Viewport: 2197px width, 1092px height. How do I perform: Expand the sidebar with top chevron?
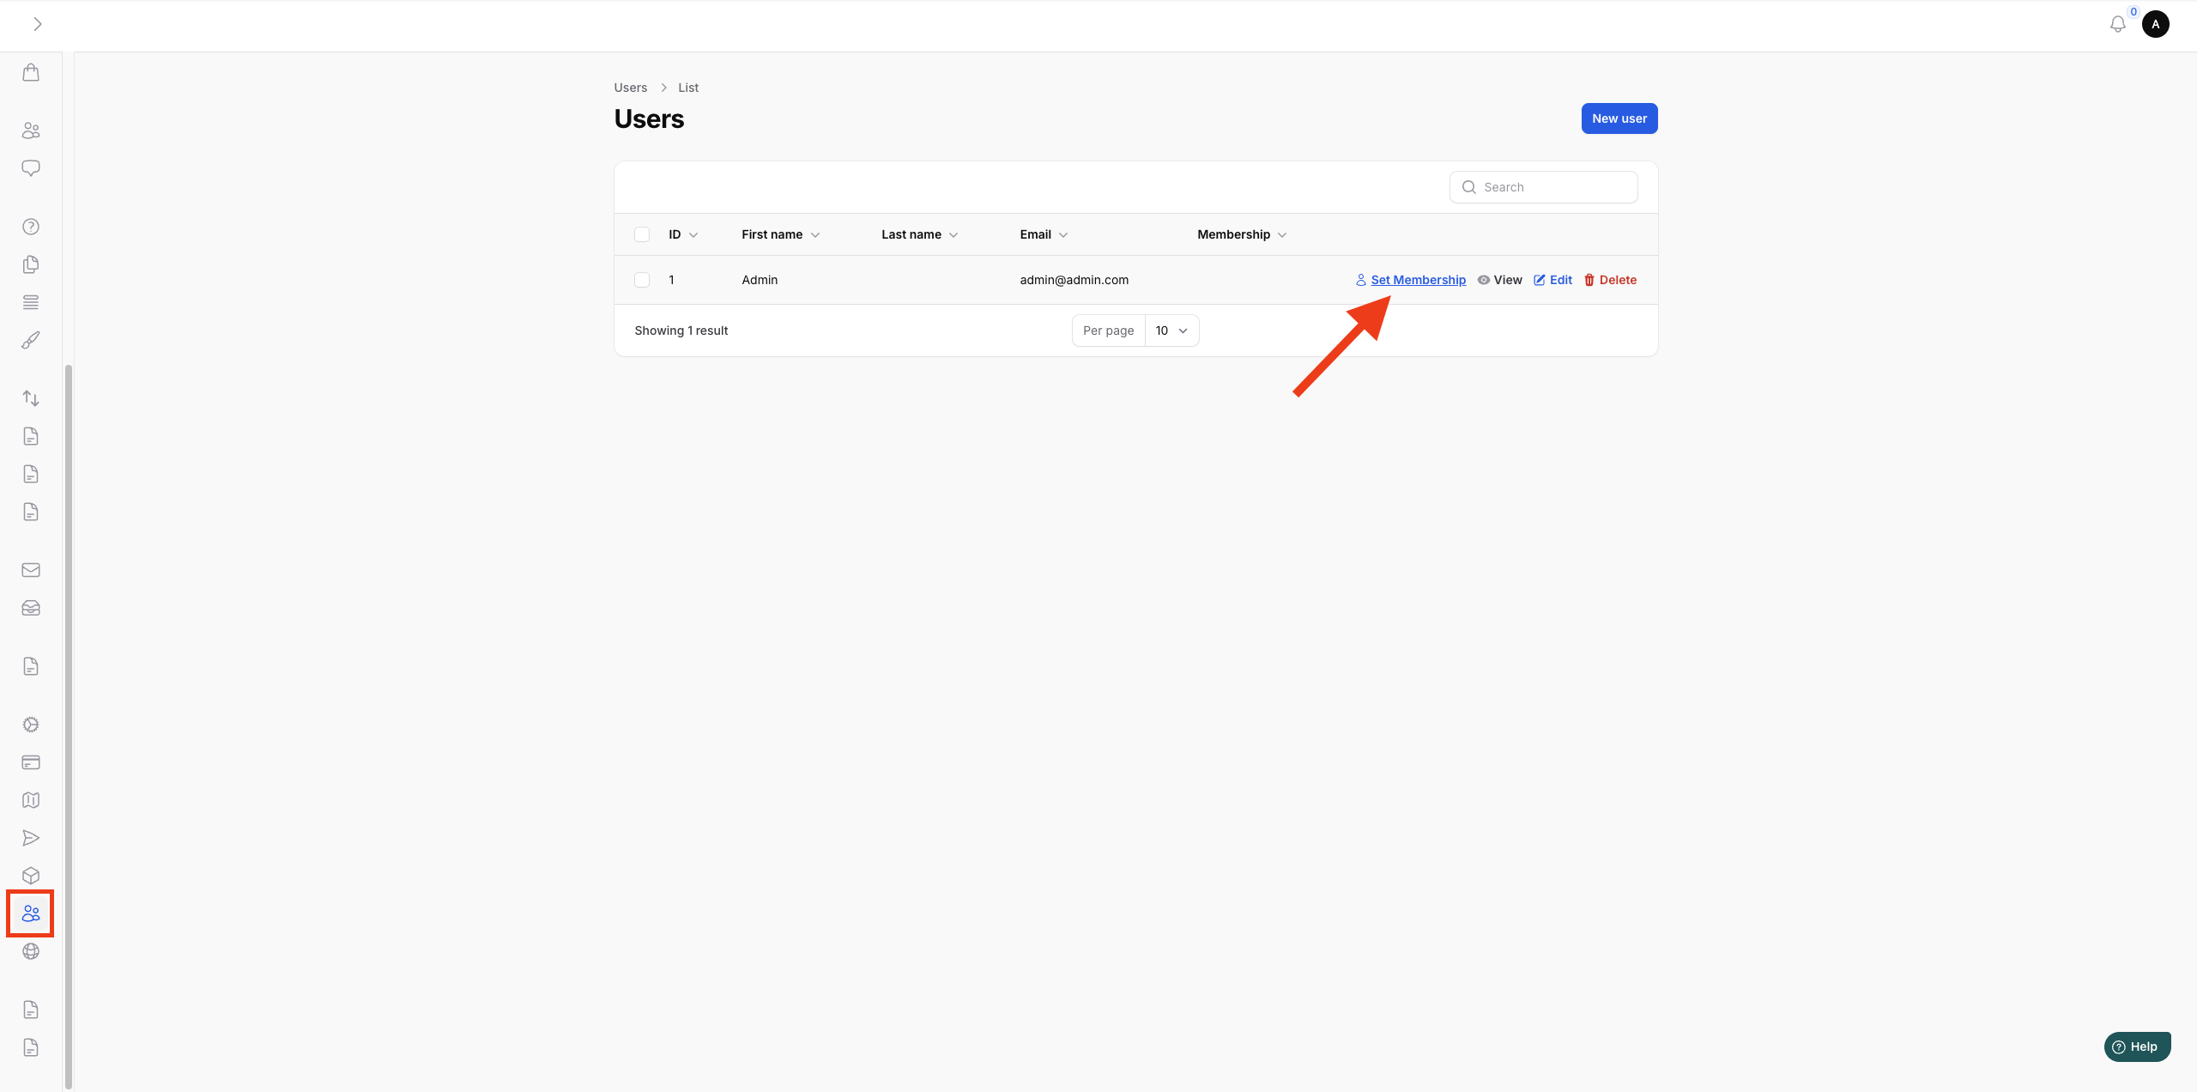click(37, 24)
